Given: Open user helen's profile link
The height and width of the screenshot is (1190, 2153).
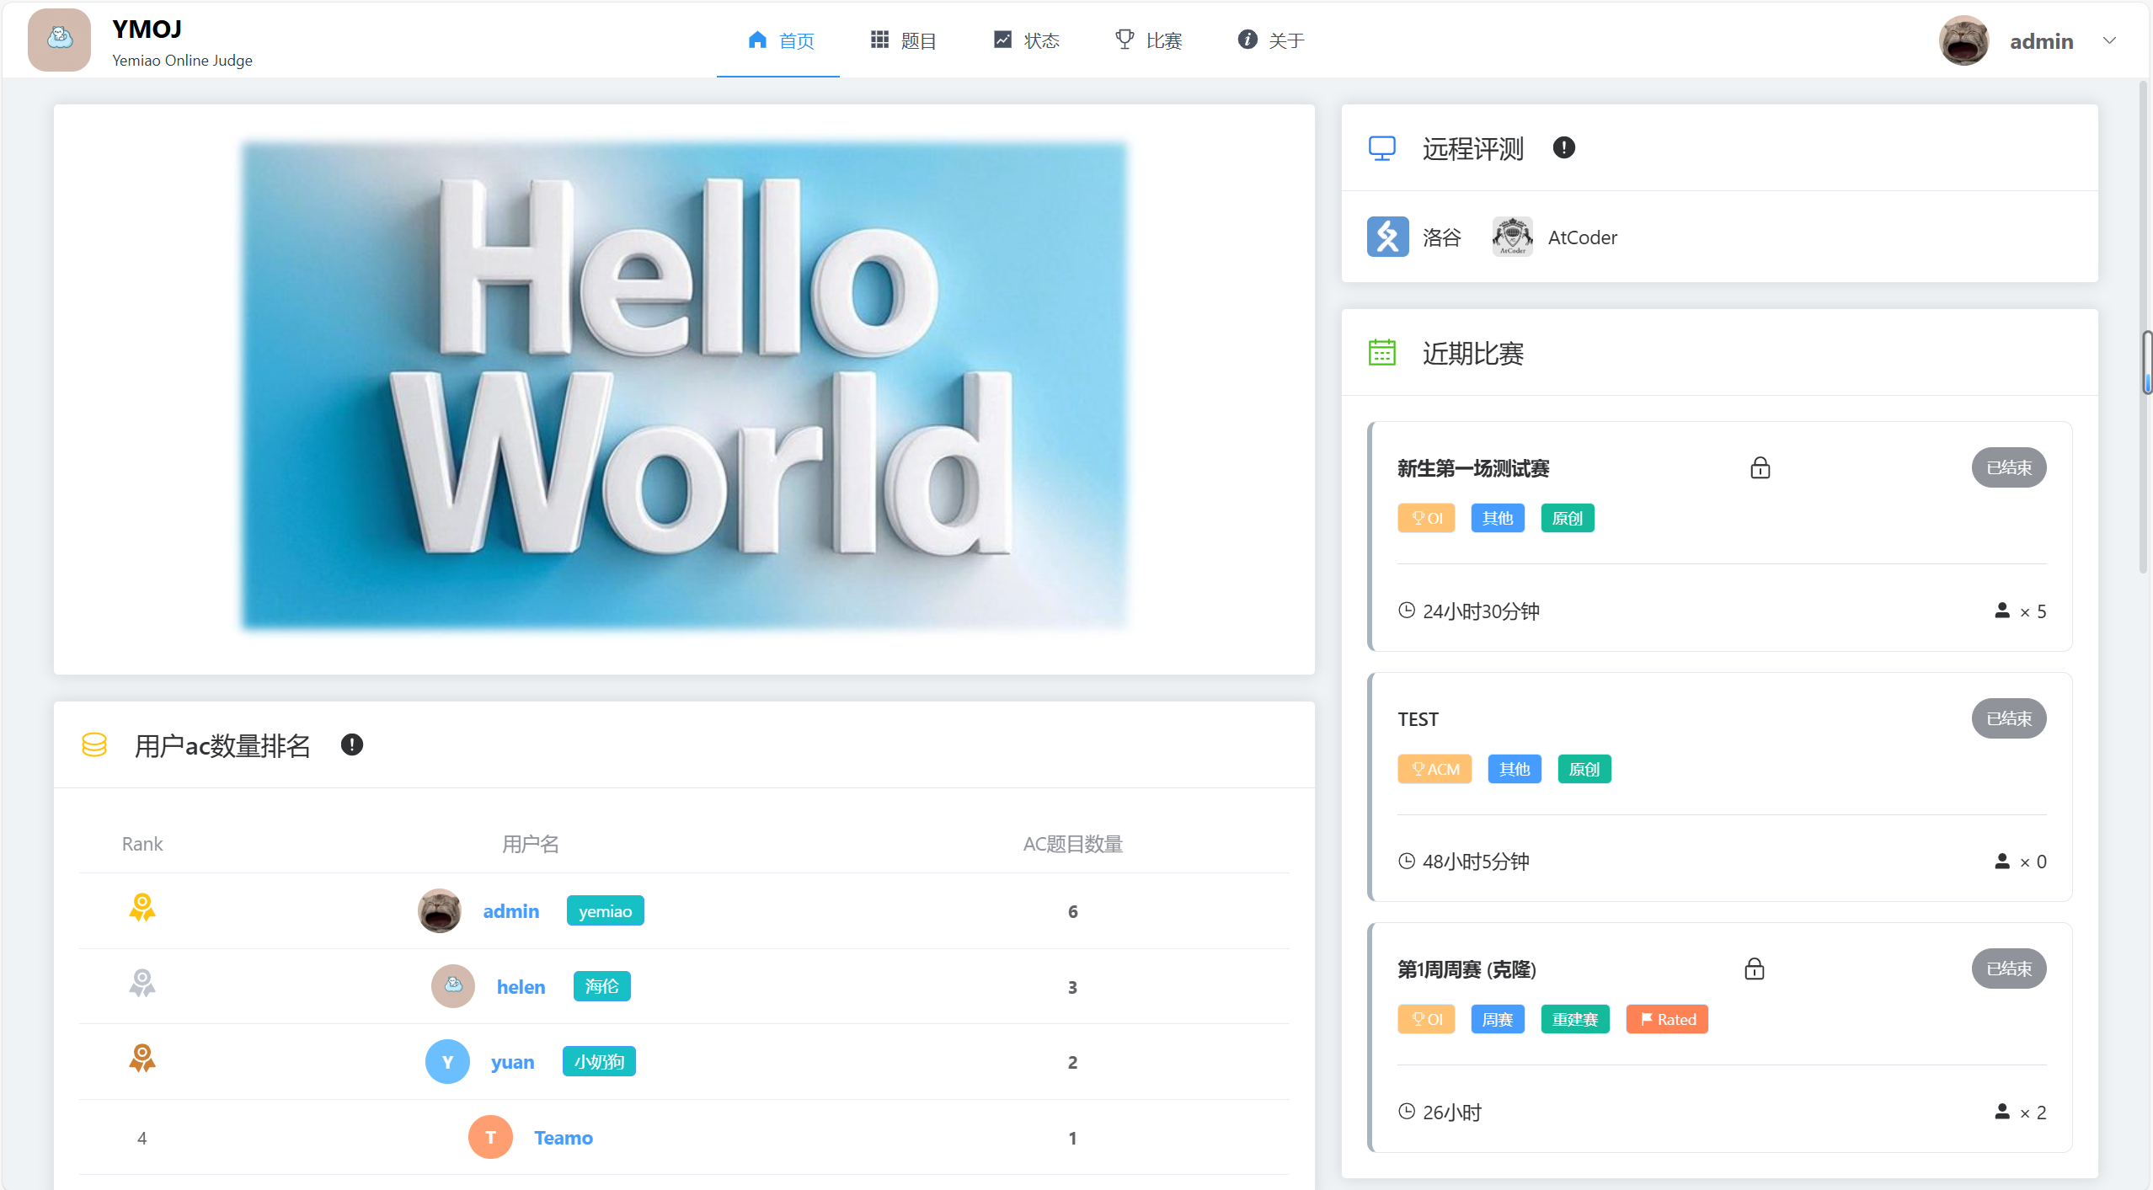Looking at the screenshot, I should 521,987.
